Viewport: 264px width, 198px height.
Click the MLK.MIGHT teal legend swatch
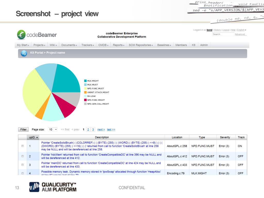point(85,81)
